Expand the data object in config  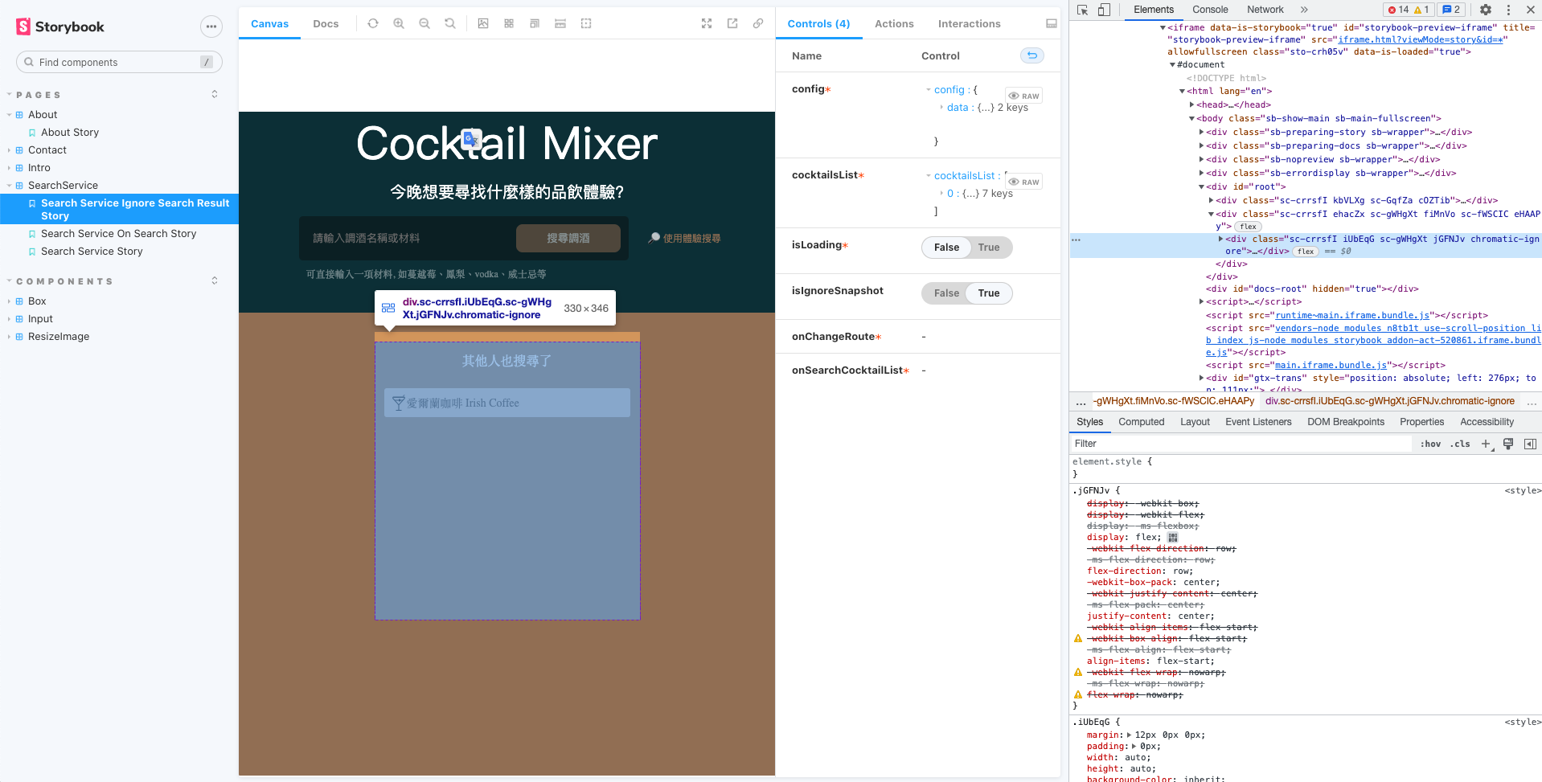tap(942, 108)
